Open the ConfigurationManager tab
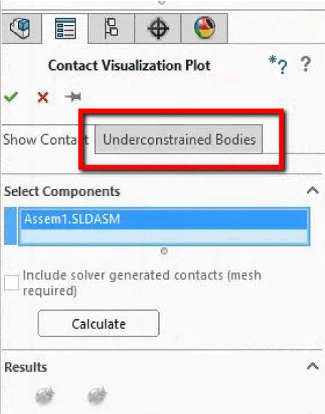Screen dimensions: 325x414 [111, 29]
